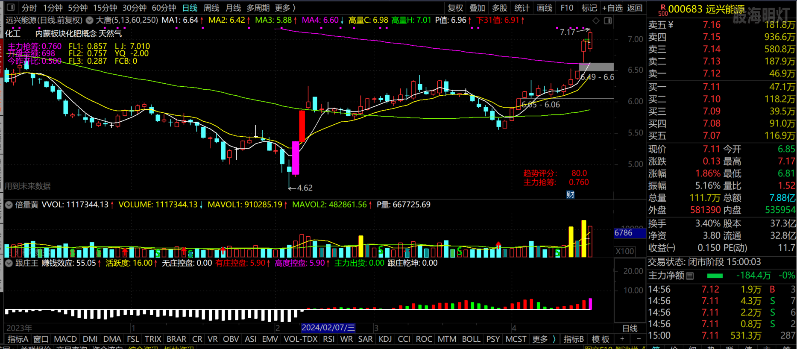Select the 月线 monthly chart tab

point(233,8)
